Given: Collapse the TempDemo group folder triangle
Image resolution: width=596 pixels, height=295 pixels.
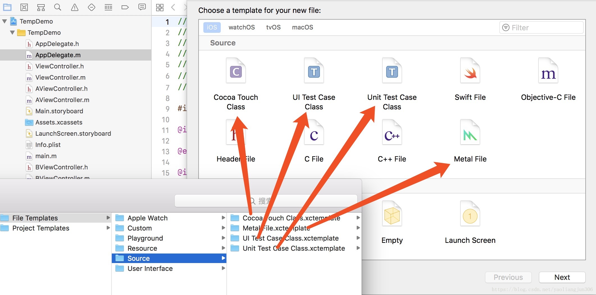Looking at the screenshot, I should [12, 33].
